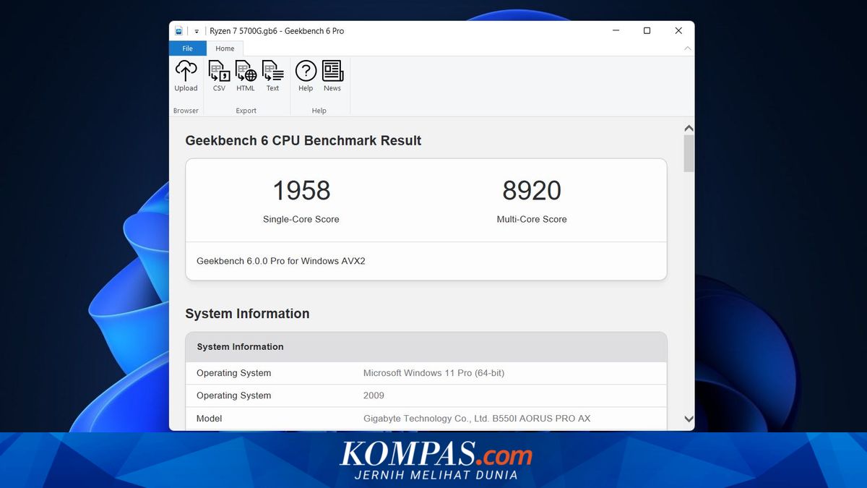
Task: Click the Geekbench 6 CPU Benchmark Result heading
Action: 303,141
